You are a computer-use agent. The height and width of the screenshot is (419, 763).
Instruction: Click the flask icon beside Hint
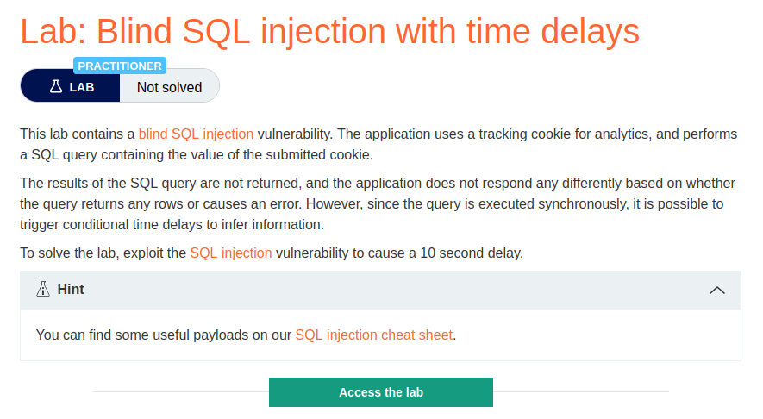[x=43, y=289]
